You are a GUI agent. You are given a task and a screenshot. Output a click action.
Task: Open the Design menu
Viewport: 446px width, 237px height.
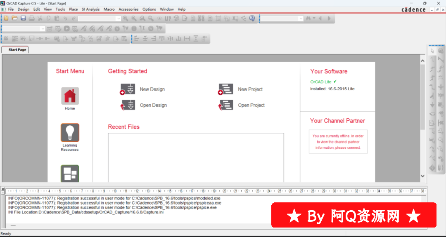[24, 9]
